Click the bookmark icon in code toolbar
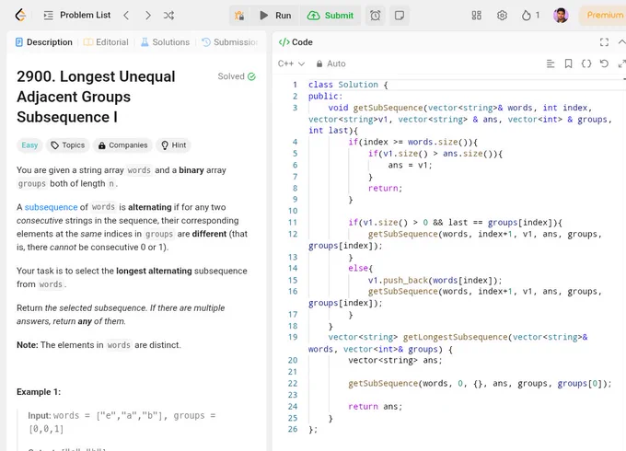626x451 pixels. coord(568,64)
